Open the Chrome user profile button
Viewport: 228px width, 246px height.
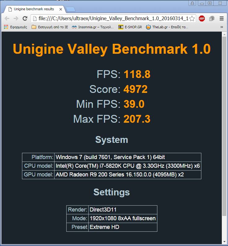point(192,3)
